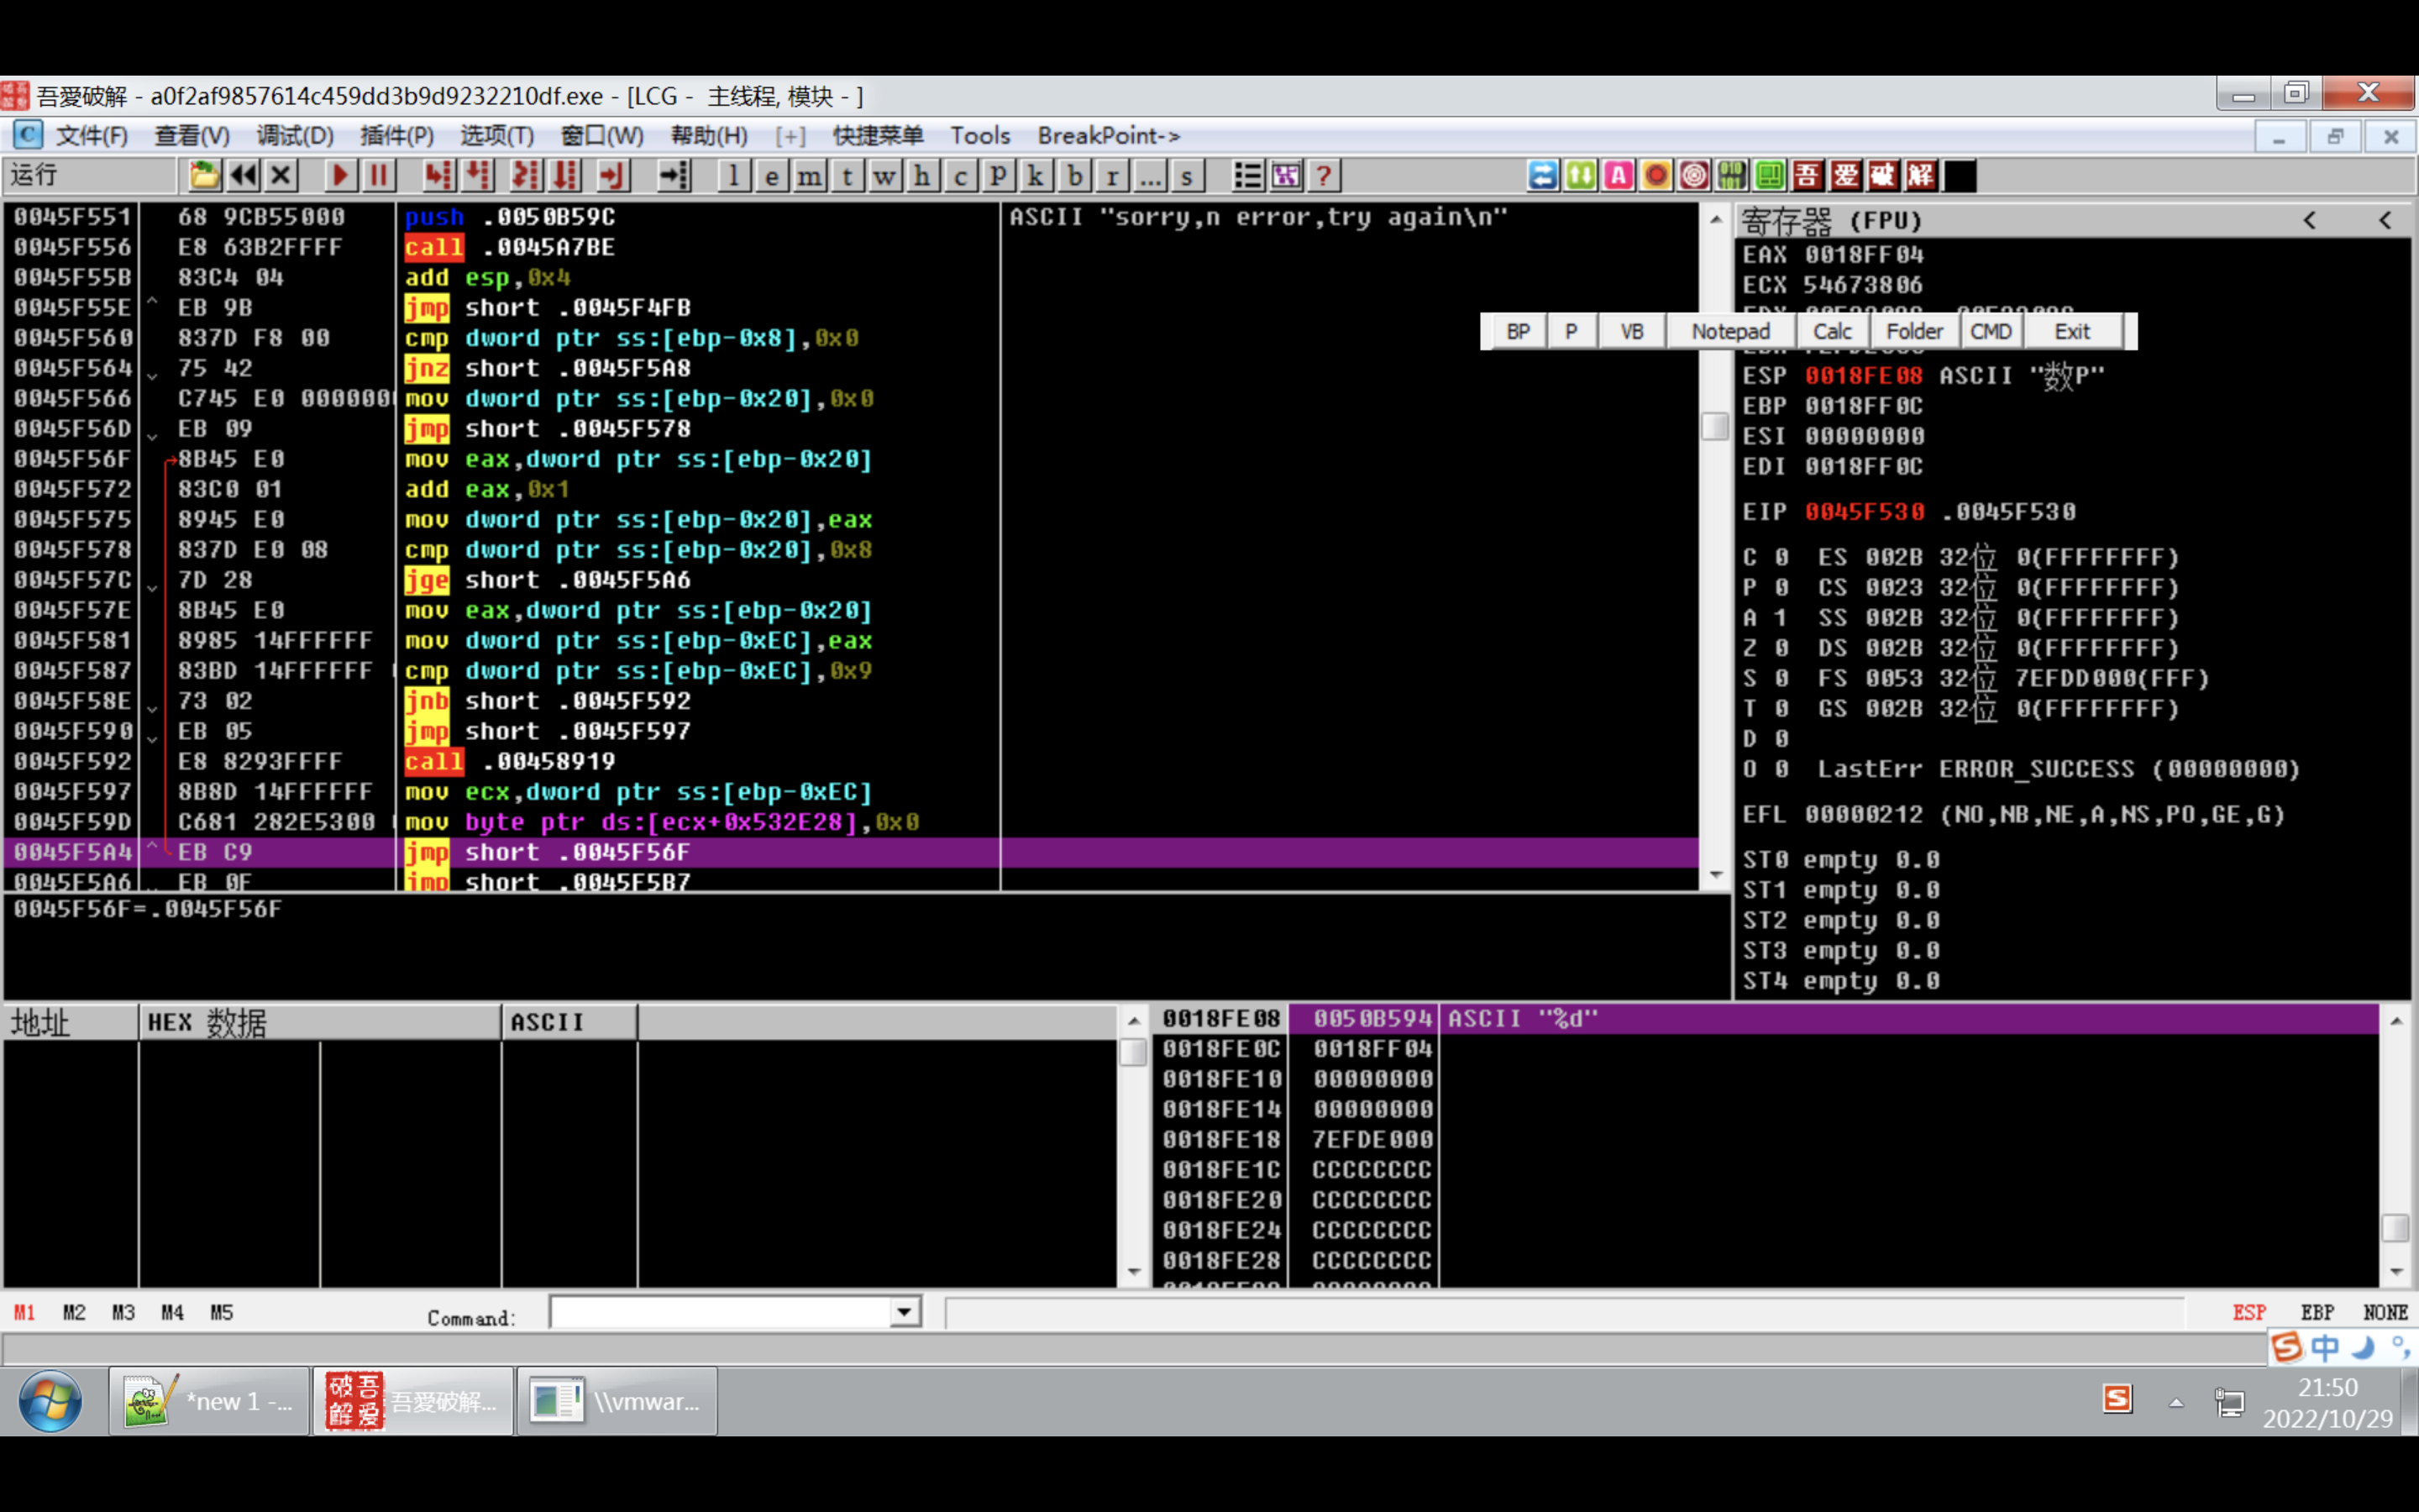The image size is (2419, 1512).
Task: Open Windows list with 'w' button
Action: pos(884,176)
